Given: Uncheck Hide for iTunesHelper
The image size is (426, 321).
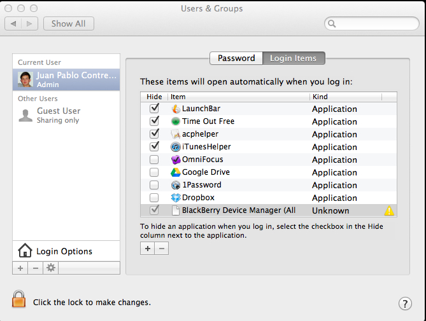Looking at the screenshot, I should tap(154, 146).
